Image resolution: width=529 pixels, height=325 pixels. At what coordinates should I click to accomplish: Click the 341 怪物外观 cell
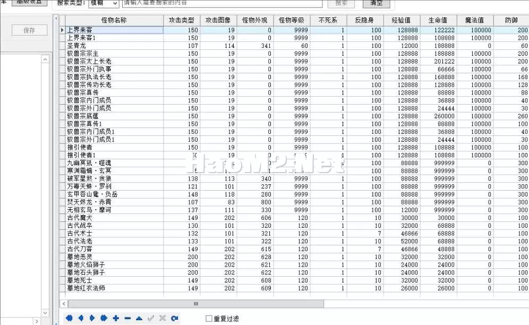click(x=255, y=46)
